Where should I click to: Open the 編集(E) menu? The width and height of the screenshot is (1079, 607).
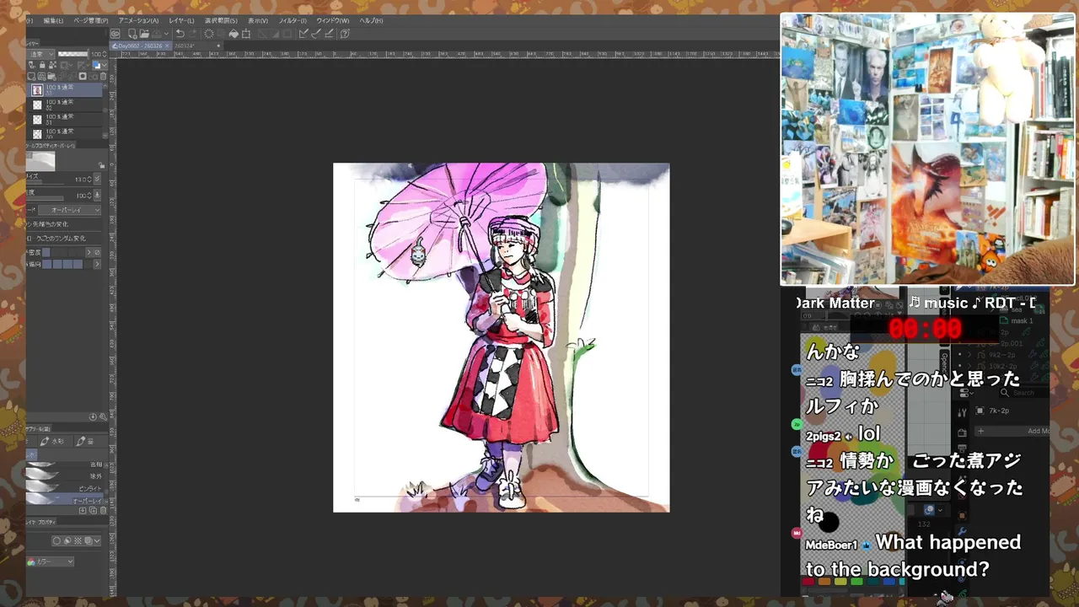[x=52, y=20]
